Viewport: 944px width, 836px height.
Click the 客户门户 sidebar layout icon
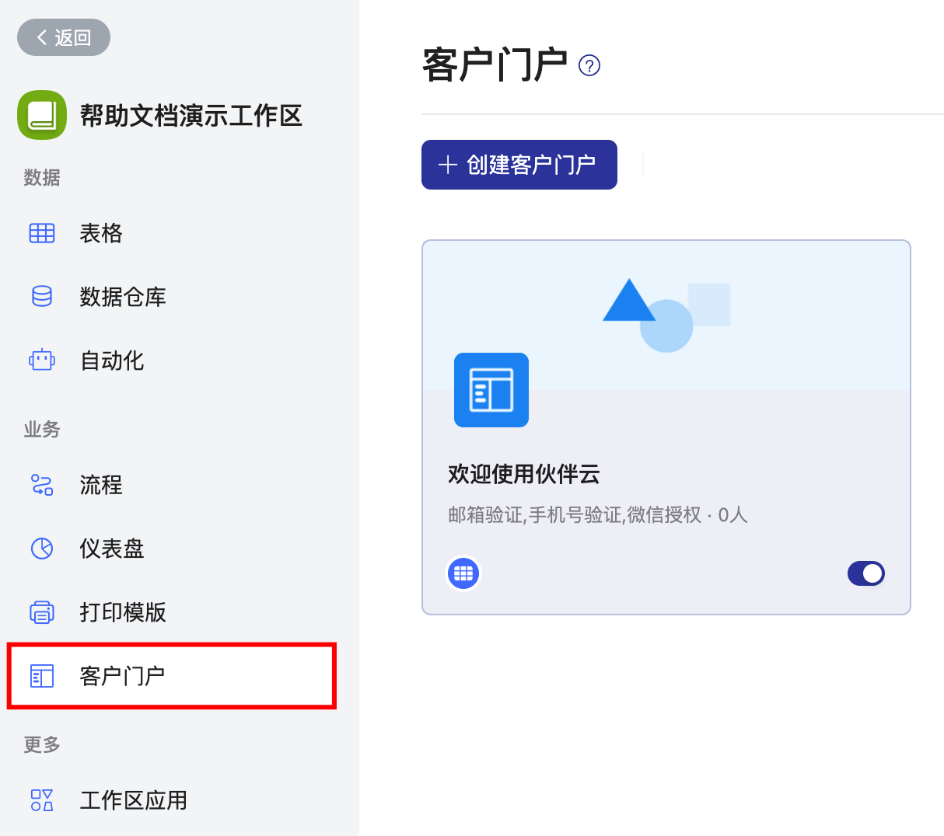[x=42, y=676]
